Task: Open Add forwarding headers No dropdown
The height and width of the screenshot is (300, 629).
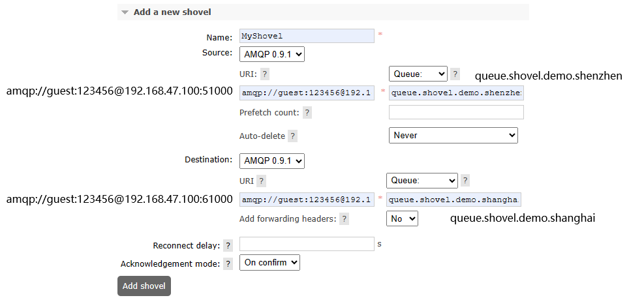Action: click(x=402, y=219)
